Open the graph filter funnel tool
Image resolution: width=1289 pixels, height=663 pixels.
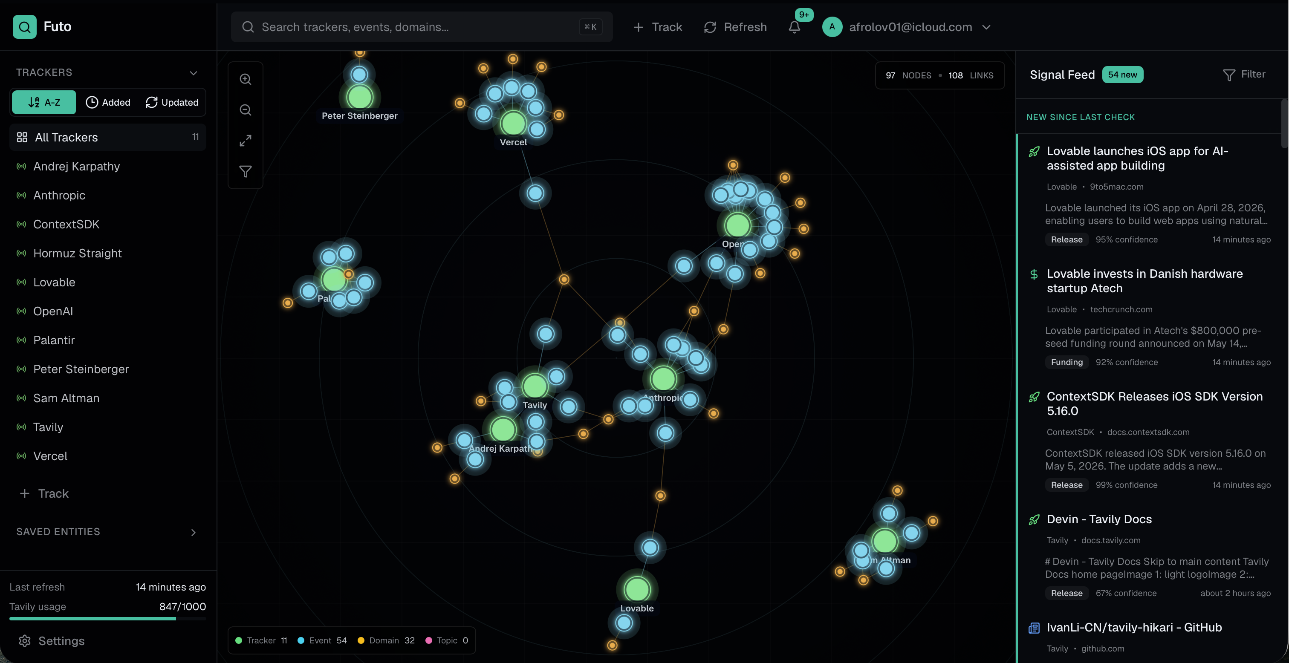(245, 171)
